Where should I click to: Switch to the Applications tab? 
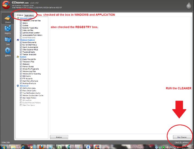point(29,16)
